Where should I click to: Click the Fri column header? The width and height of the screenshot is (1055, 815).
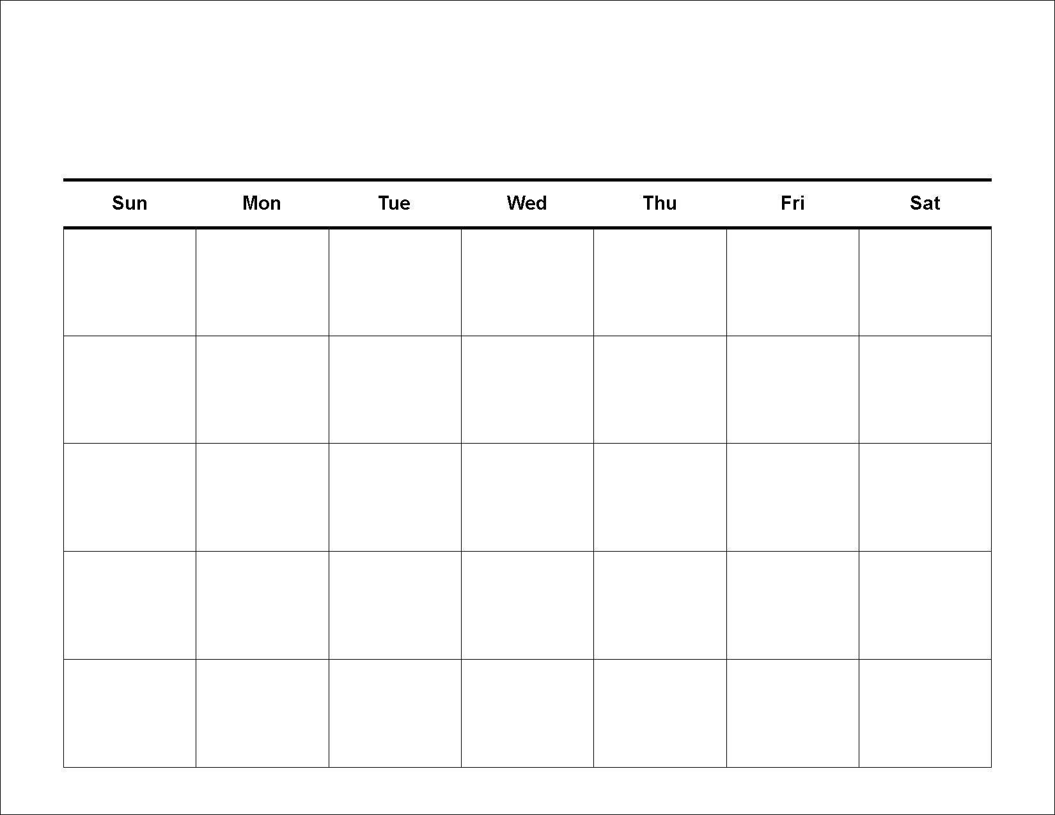pyautogui.click(x=792, y=203)
